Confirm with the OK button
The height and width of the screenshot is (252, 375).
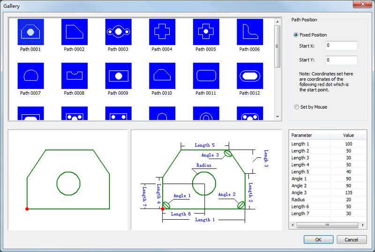coord(318,239)
